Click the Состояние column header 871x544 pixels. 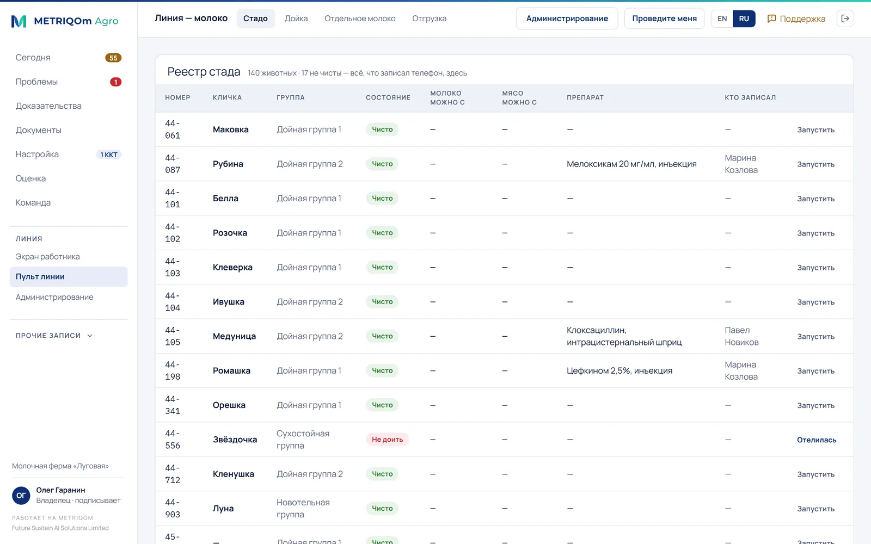tap(388, 98)
